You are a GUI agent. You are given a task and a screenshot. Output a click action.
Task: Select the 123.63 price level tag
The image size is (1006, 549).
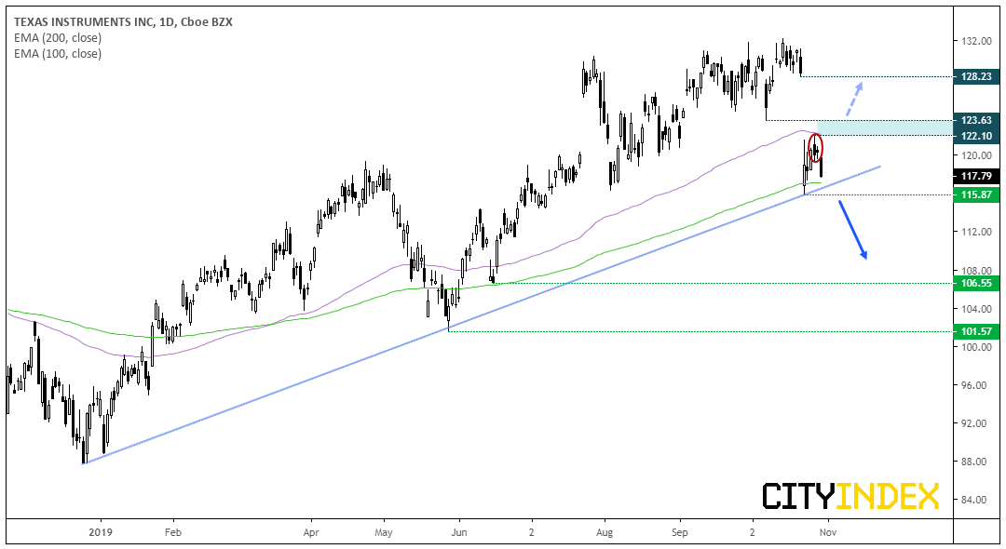[x=976, y=120]
